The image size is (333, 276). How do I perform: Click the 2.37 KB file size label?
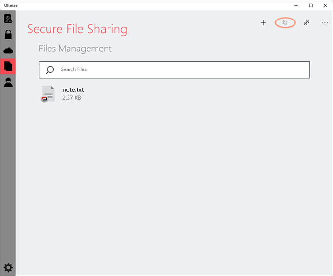71,98
